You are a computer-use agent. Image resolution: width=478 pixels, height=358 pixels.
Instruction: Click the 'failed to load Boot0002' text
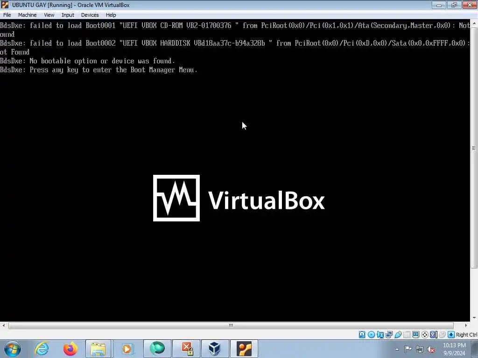click(x=72, y=43)
